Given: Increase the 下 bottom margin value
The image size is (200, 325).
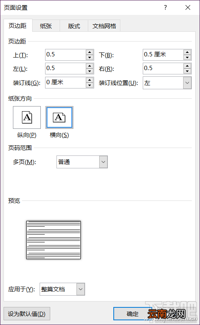Looking at the screenshot, I should 187,52.
